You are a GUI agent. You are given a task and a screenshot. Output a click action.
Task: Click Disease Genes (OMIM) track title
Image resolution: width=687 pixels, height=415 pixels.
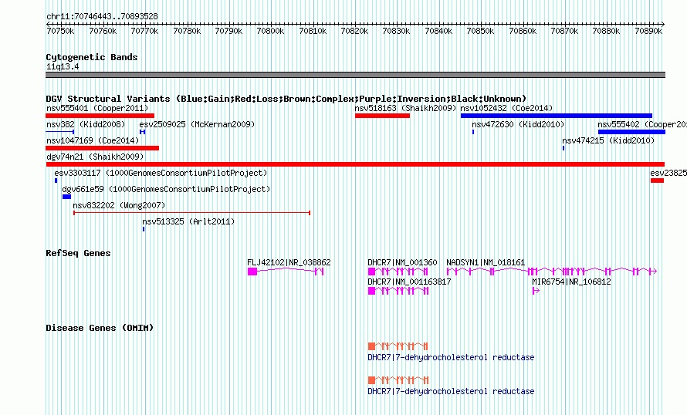(x=100, y=328)
